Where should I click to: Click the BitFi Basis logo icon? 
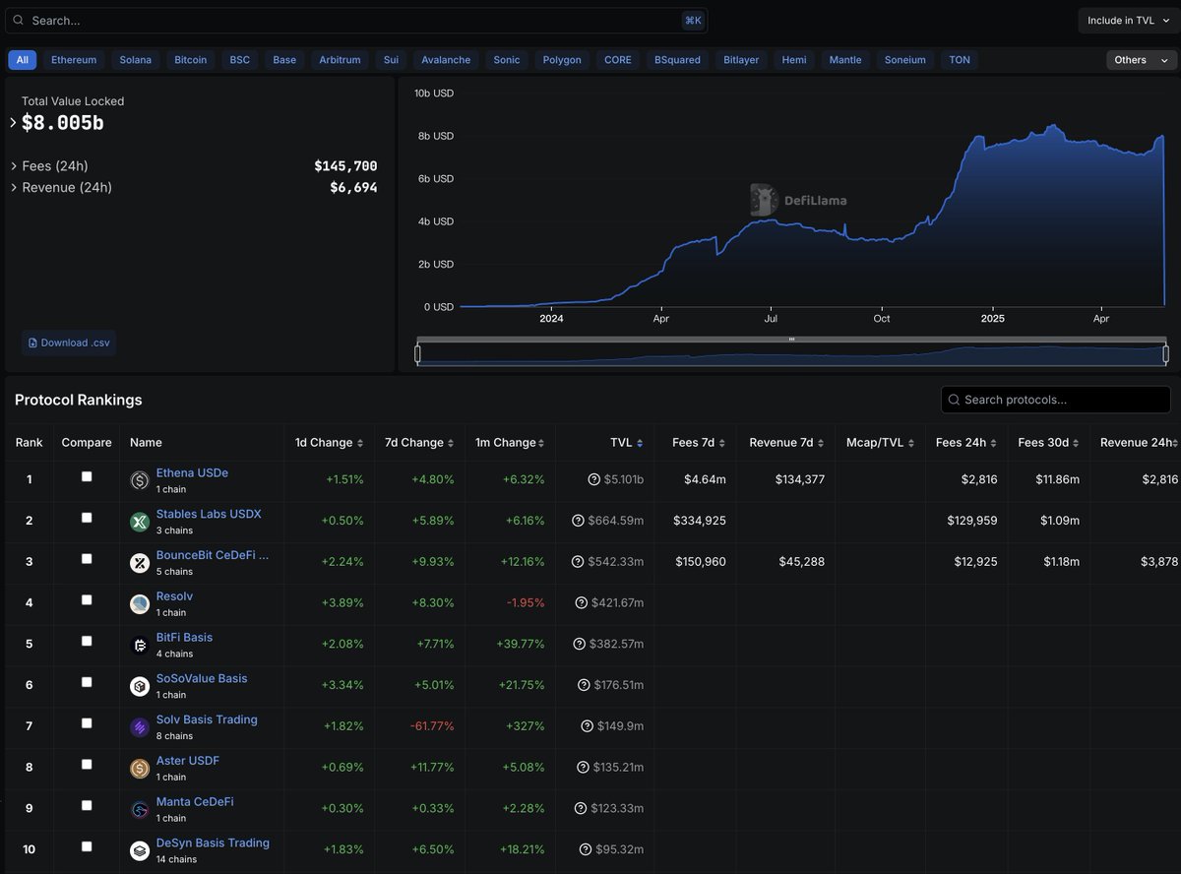[140, 645]
